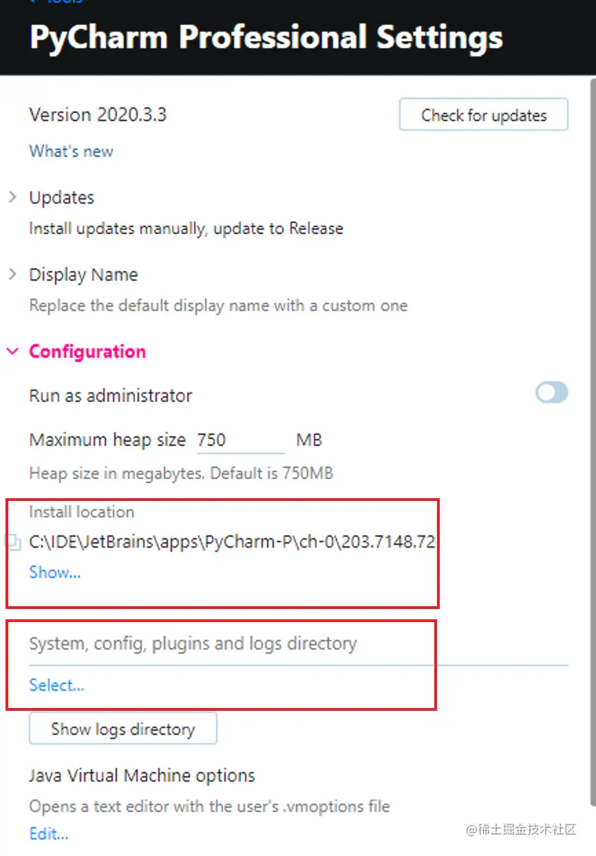This screenshot has height=856, width=596.
Task: Click the Updates section heading
Action: coord(61,197)
